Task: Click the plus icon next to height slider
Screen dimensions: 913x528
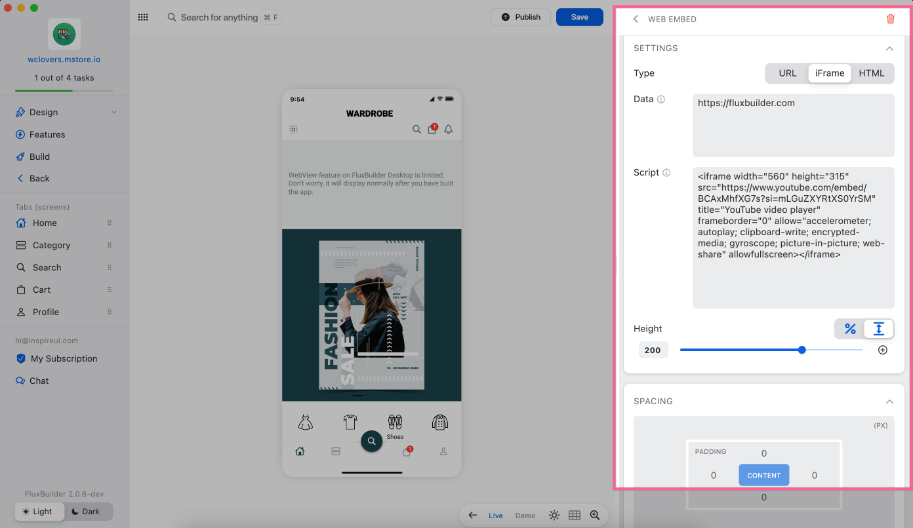Action: point(883,350)
